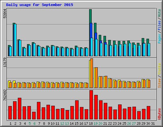Click the red KBytes bar for day 30

(148, 113)
